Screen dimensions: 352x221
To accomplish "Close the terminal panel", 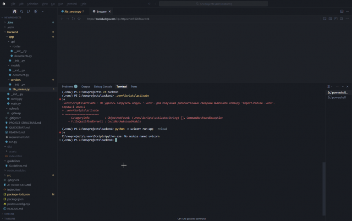I will coord(347,87).
